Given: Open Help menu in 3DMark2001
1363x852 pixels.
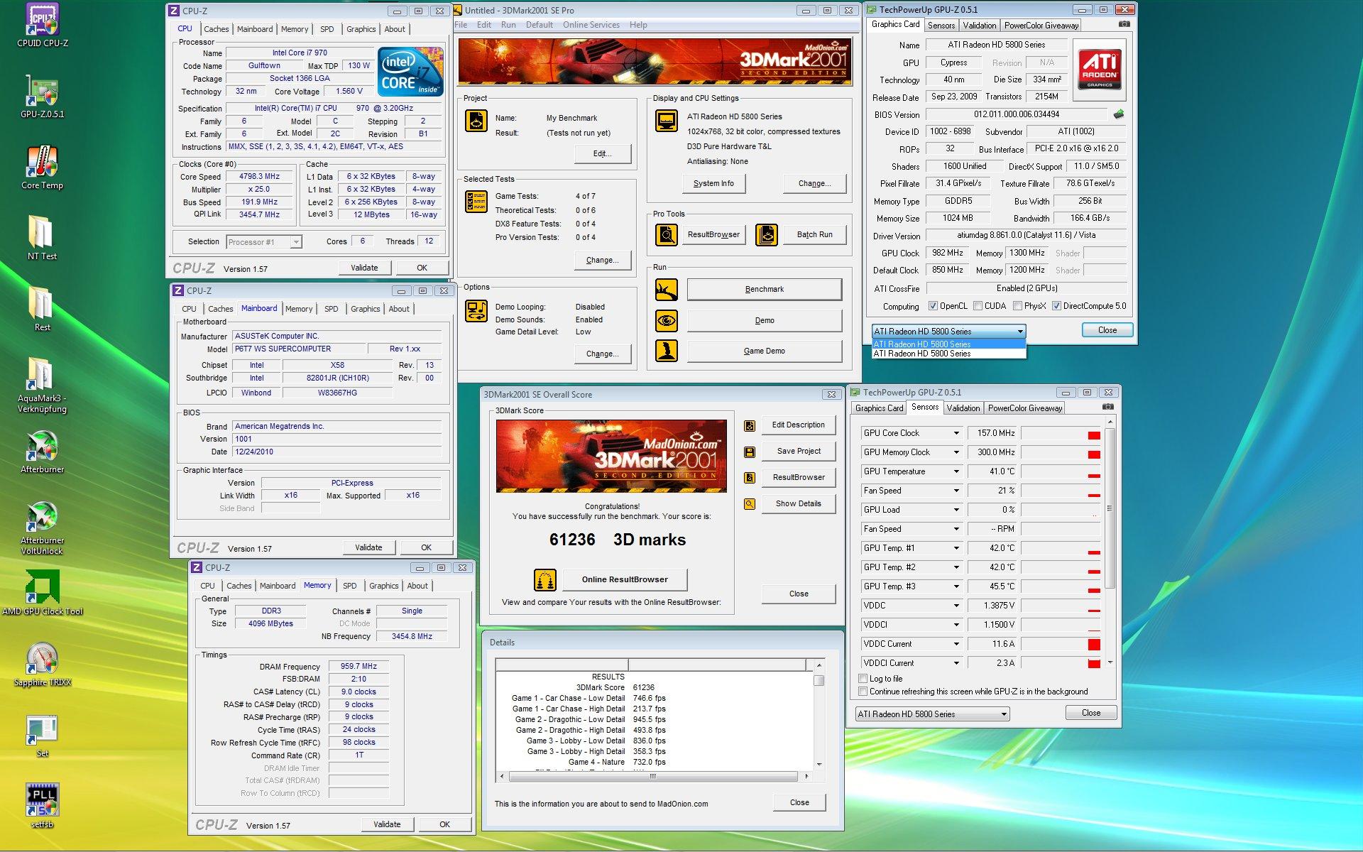Looking at the screenshot, I should (x=637, y=25).
